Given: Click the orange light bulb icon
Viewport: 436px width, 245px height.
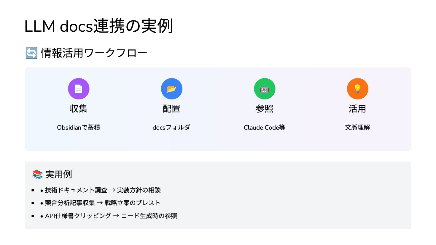Looking at the screenshot, I should click(357, 89).
